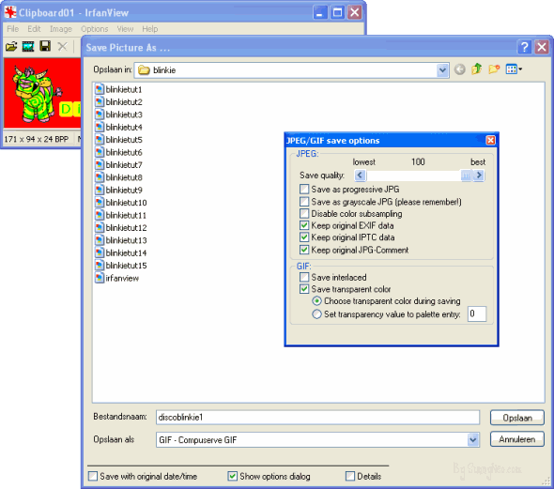The width and height of the screenshot is (554, 489).
Task: Click the blinkie image preview in IrfanView
Action: [42, 93]
